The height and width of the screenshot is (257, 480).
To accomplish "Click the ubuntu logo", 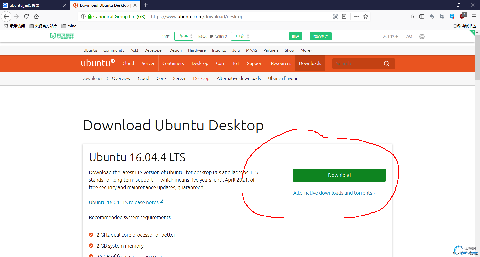I will [98, 63].
